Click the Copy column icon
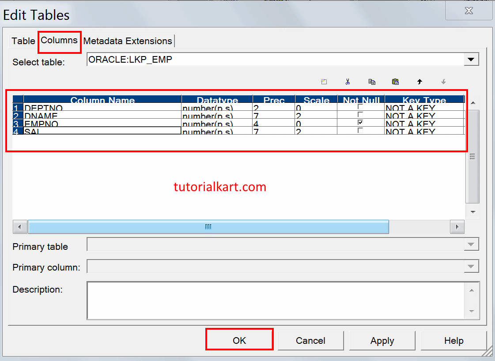Viewport: 495px width, 361px height. click(x=372, y=82)
